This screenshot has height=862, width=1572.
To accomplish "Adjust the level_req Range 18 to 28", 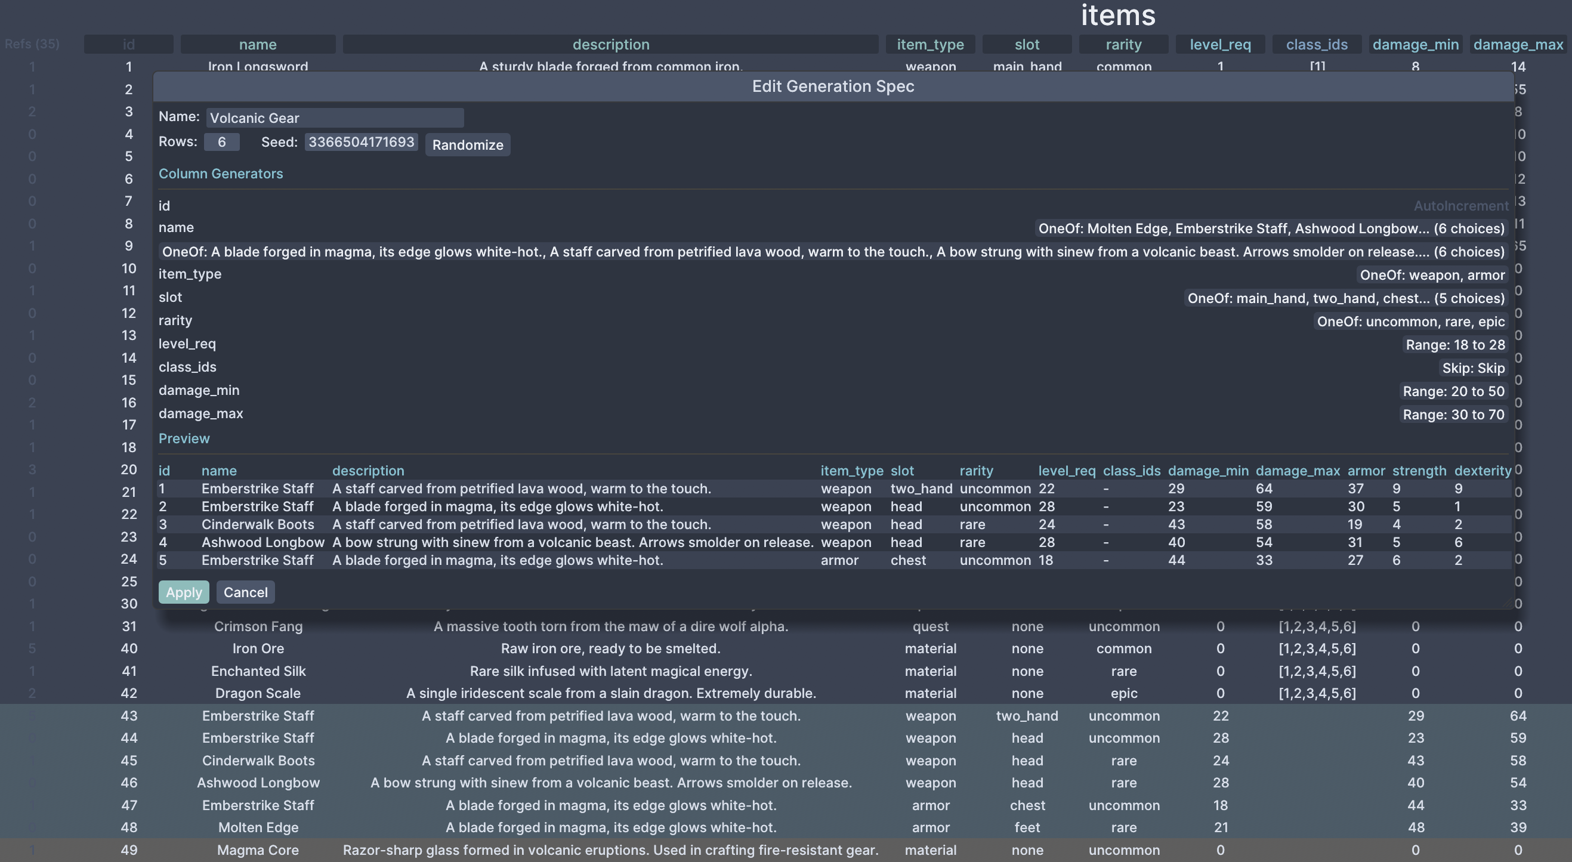I will pyautogui.click(x=1455, y=344).
